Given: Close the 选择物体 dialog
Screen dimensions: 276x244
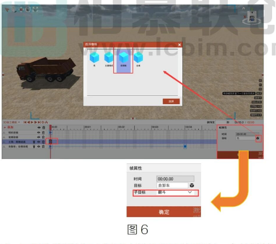Looking at the screenshot, I should point(180,44).
